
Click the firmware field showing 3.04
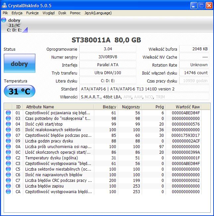(108, 49)
